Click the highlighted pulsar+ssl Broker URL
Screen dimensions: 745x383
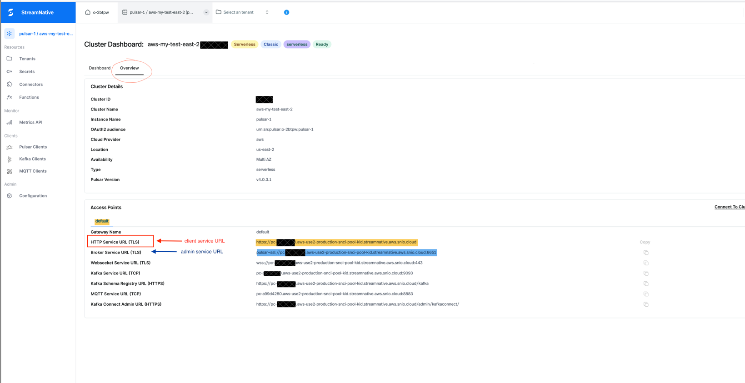tap(346, 253)
